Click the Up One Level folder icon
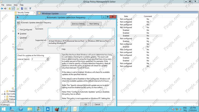 coord(10,8)
